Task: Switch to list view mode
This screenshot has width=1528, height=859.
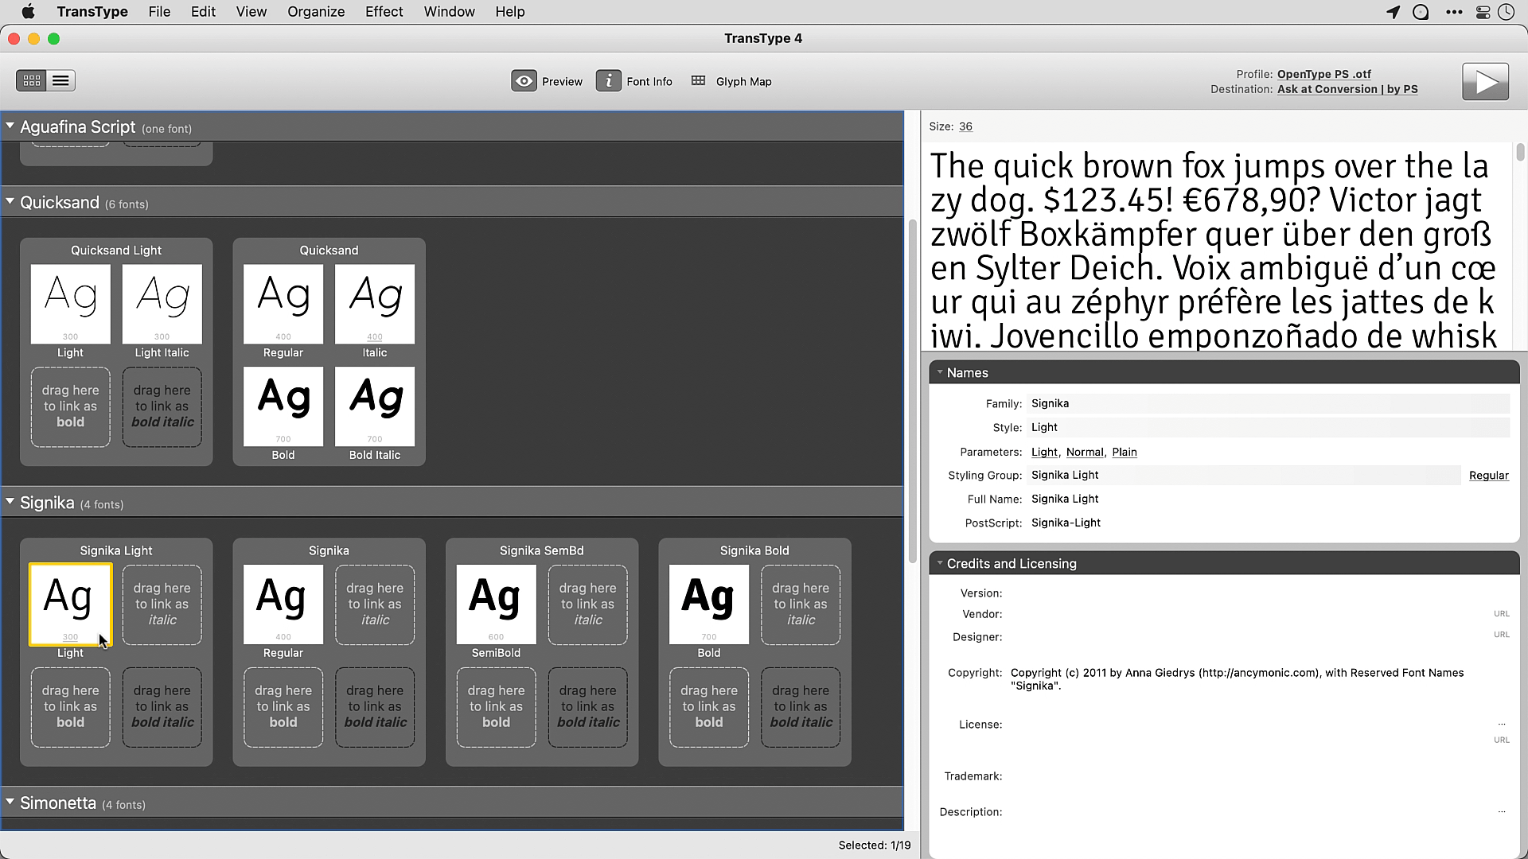Action: click(x=60, y=80)
